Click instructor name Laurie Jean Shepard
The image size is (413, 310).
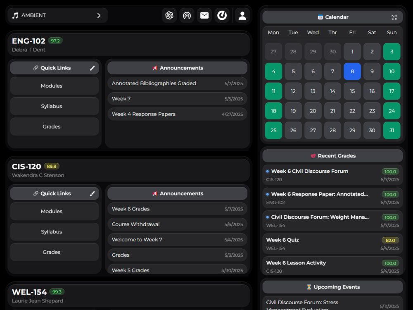pyautogui.click(x=38, y=301)
